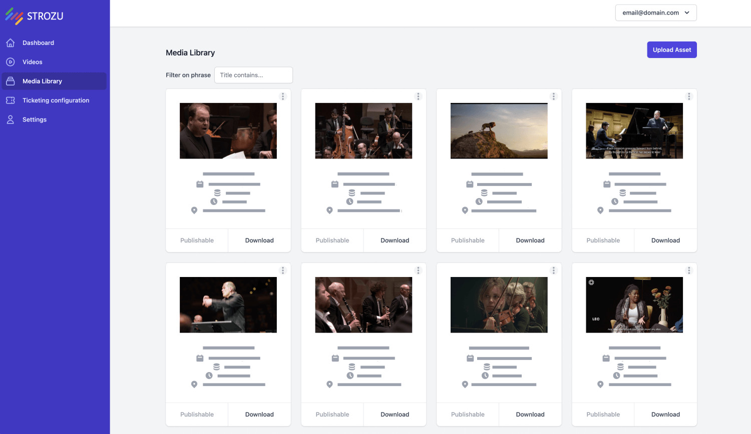This screenshot has height=434, width=751.
Task: Click the Strozu logo in sidebar
Action: [34, 16]
